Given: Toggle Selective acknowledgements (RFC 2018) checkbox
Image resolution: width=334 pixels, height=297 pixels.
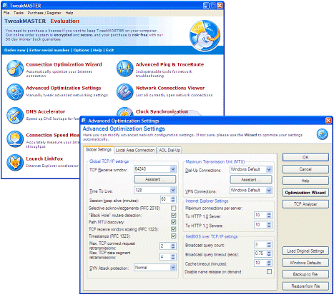Looking at the screenshot, I should tap(174, 208).
